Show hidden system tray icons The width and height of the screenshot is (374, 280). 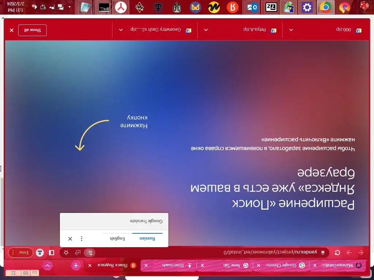tap(69, 7)
